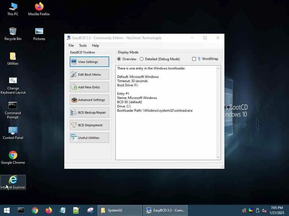Close the EasyBCD window
Image resolution: width=289 pixels, height=216 pixels.
[218, 38]
